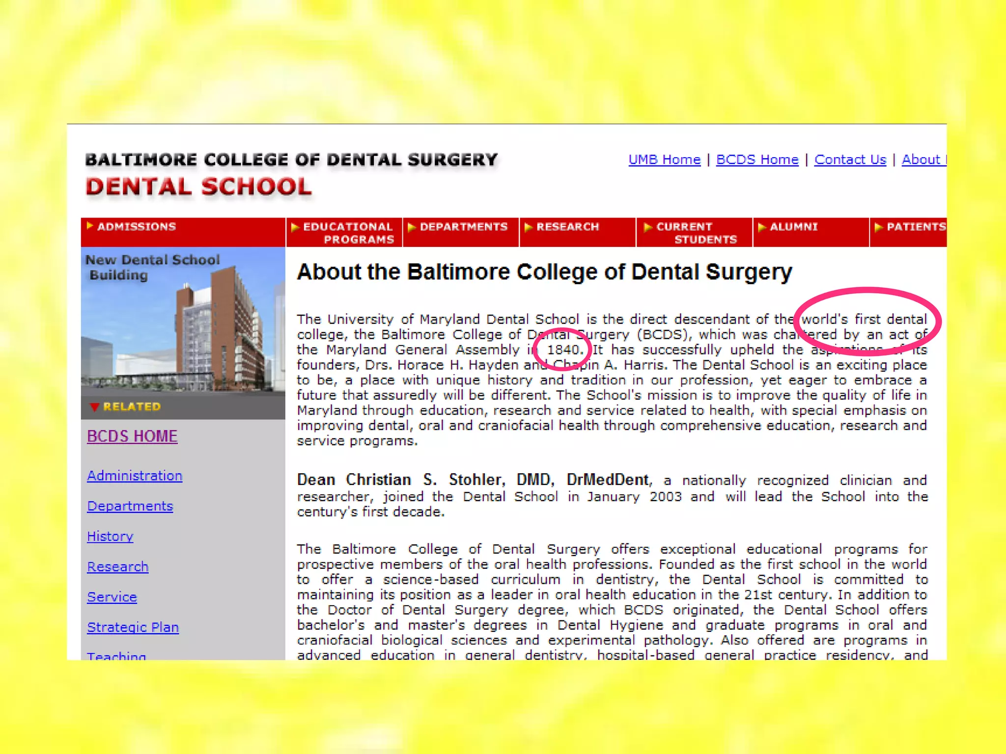View the History sidebar link
Image resolution: width=1006 pixels, height=754 pixels.
[110, 537]
